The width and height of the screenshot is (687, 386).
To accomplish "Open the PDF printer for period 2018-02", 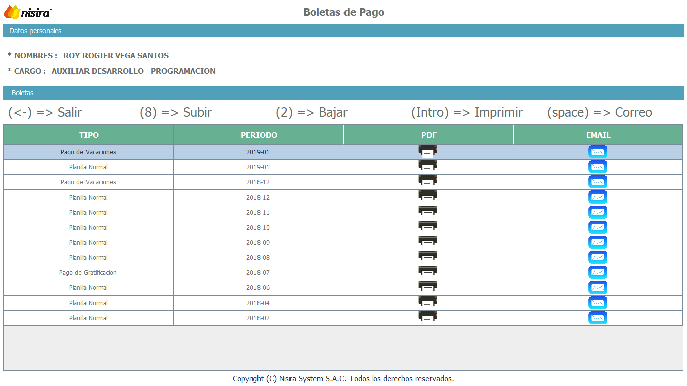I will pyautogui.click(x=428, y=317).
